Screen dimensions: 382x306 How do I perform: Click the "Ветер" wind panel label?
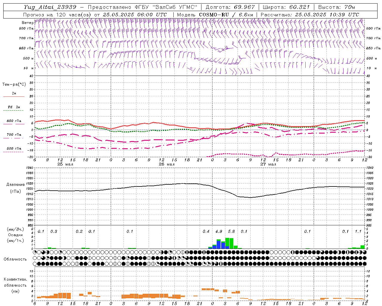click(x=27, y=23)
